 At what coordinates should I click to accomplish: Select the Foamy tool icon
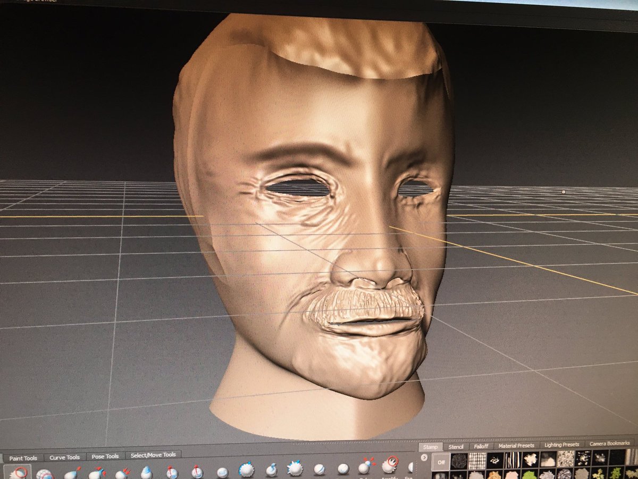tap(146, 472)
